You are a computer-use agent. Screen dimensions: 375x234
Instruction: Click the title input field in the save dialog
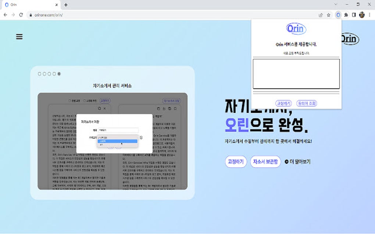(118, 129)
